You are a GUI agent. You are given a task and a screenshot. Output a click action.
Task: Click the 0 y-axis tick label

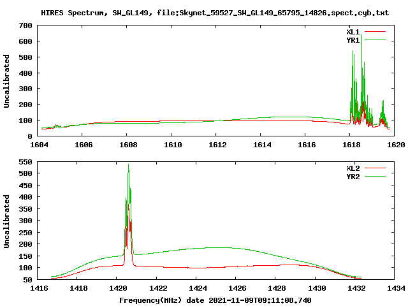click(30, 136)
